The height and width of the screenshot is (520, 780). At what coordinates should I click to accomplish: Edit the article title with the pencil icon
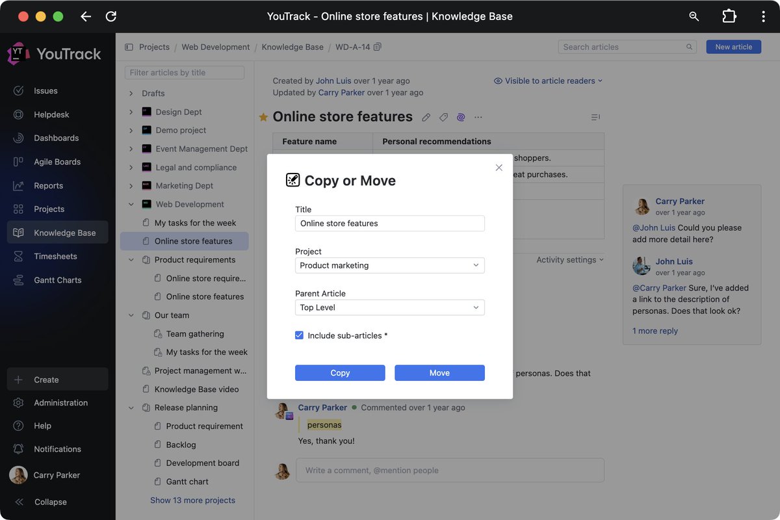coord(426,117)
